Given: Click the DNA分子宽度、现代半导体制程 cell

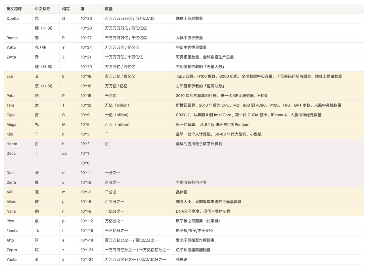Looking at the screenshot, I should pos(268,211).
